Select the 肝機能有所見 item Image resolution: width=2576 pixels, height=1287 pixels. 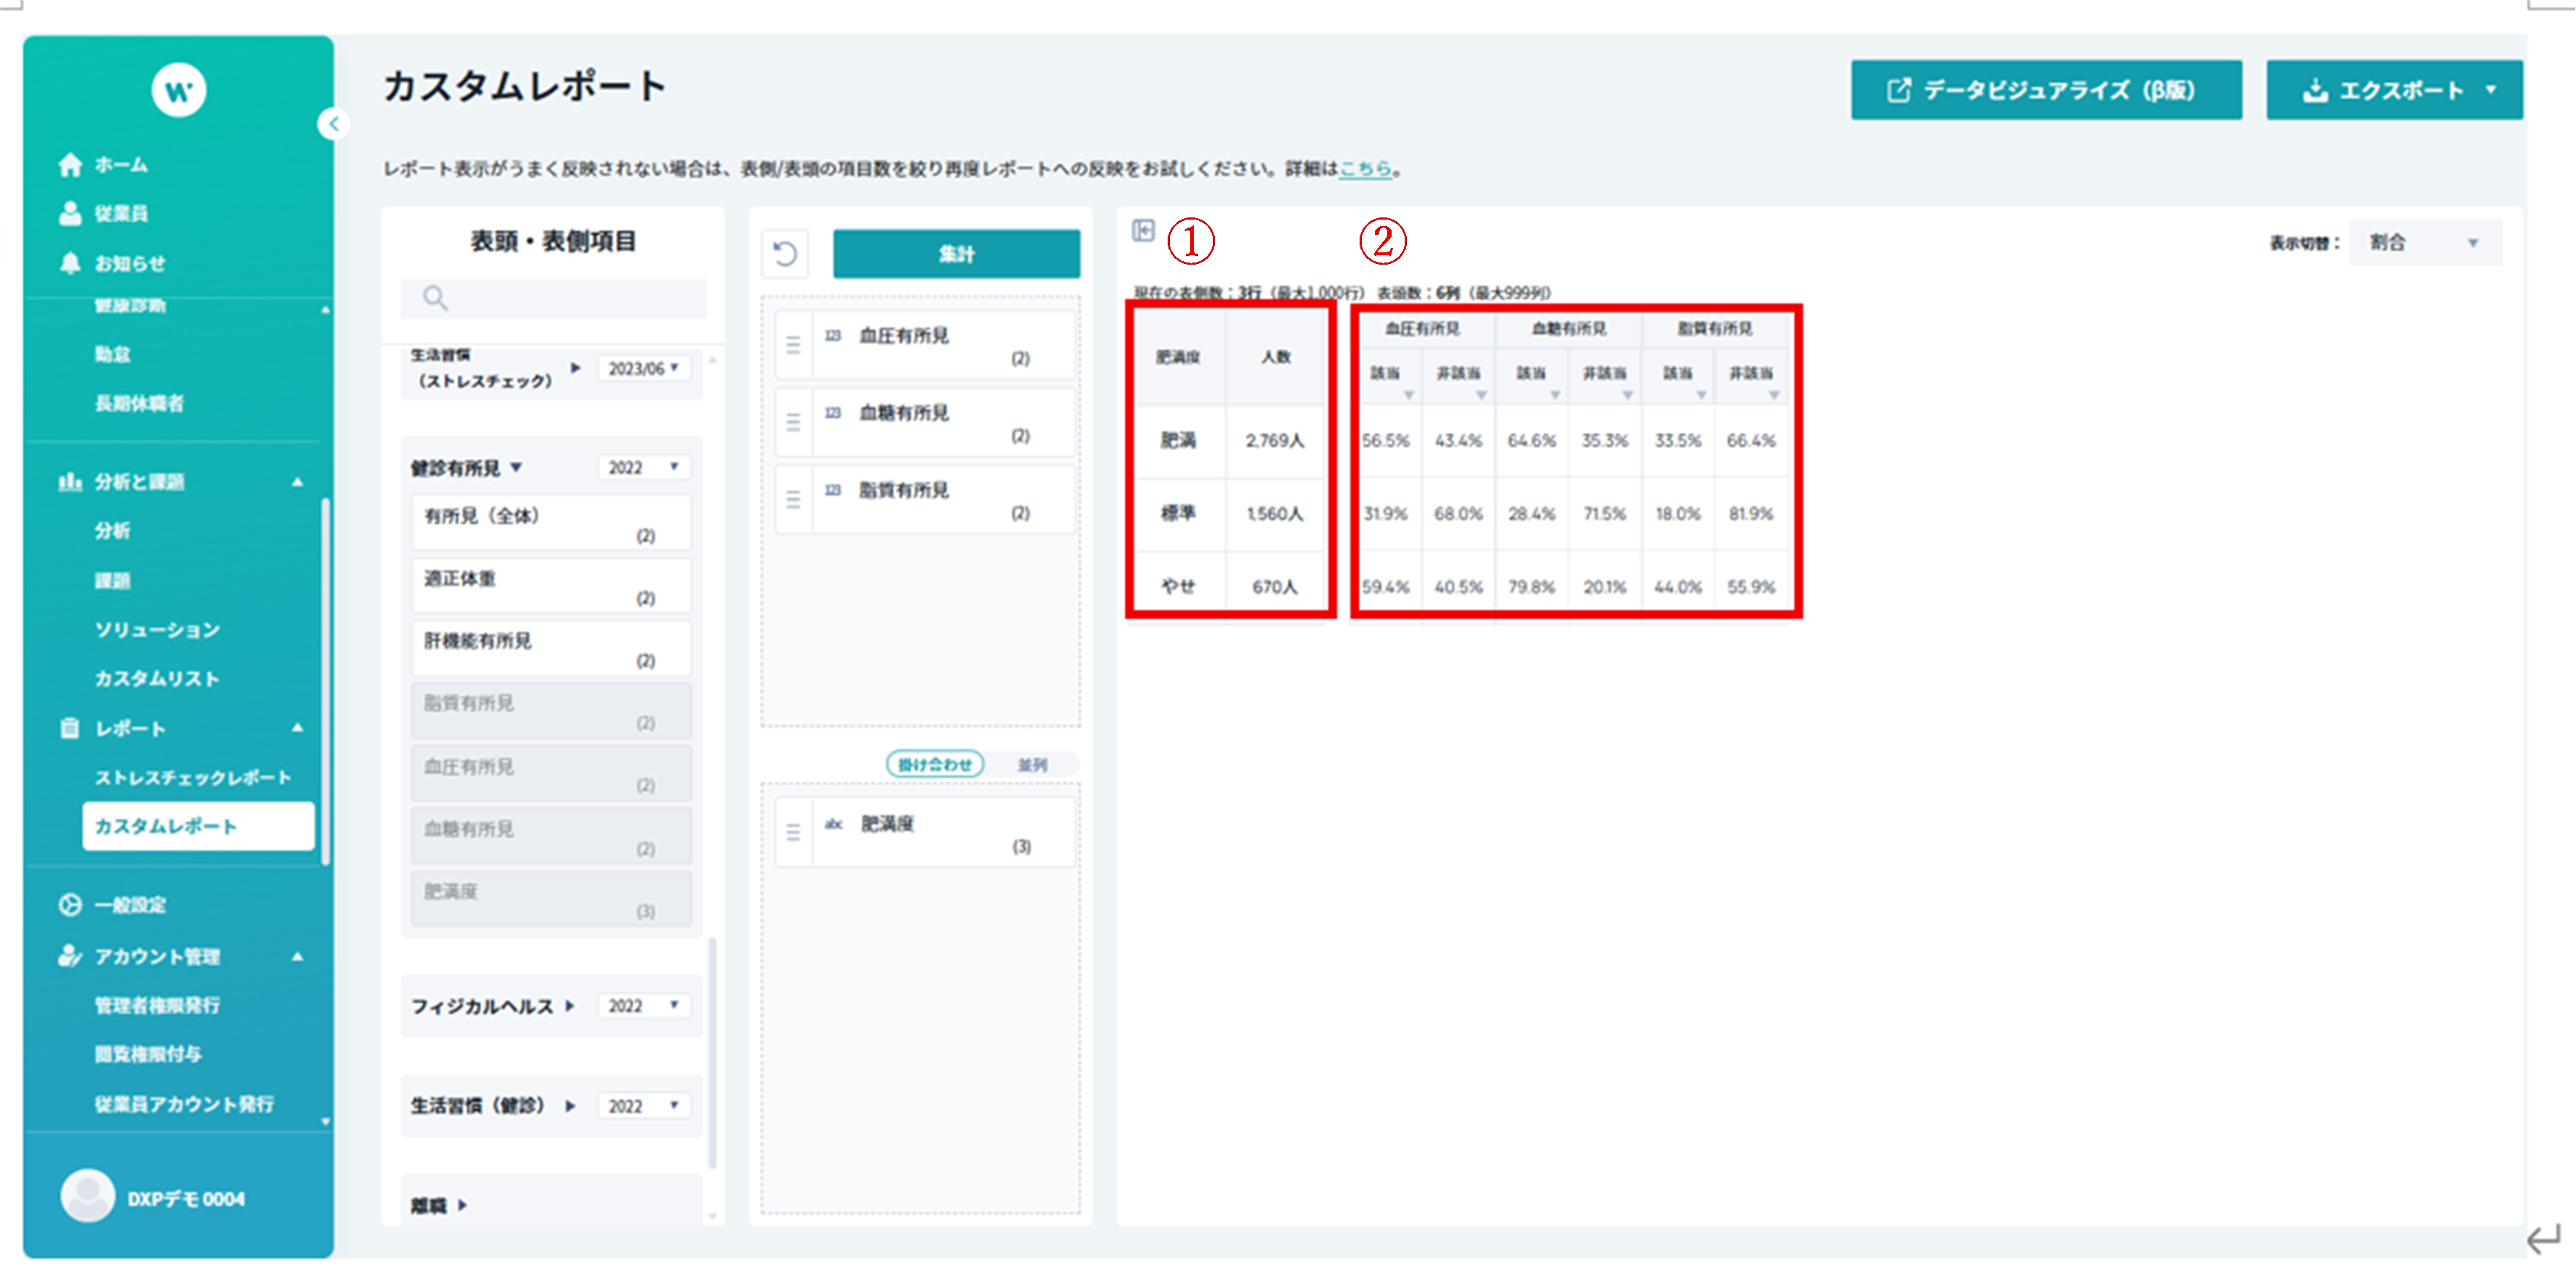pos(551,647)
